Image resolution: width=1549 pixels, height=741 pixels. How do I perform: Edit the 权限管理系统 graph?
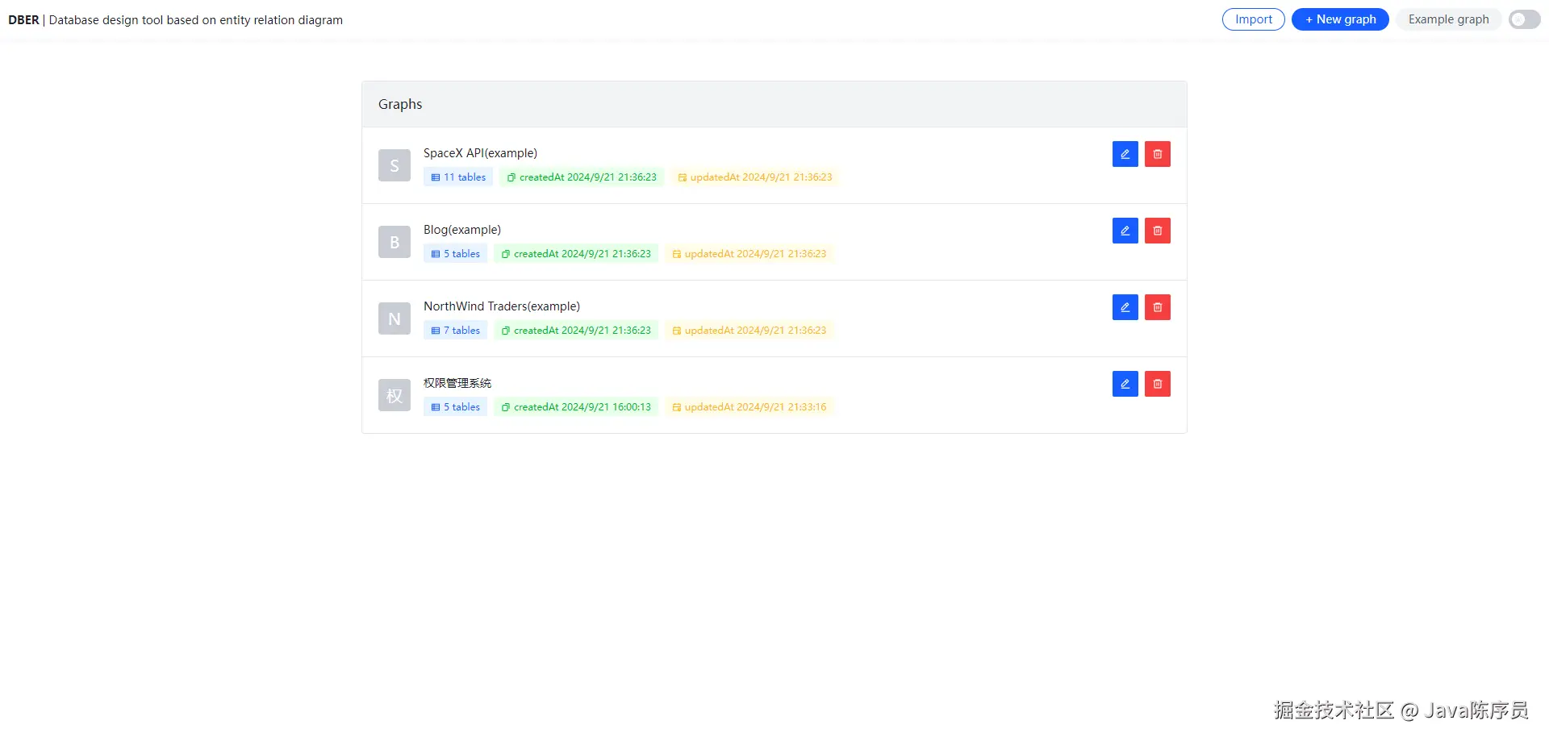(x=1125, y=384)
